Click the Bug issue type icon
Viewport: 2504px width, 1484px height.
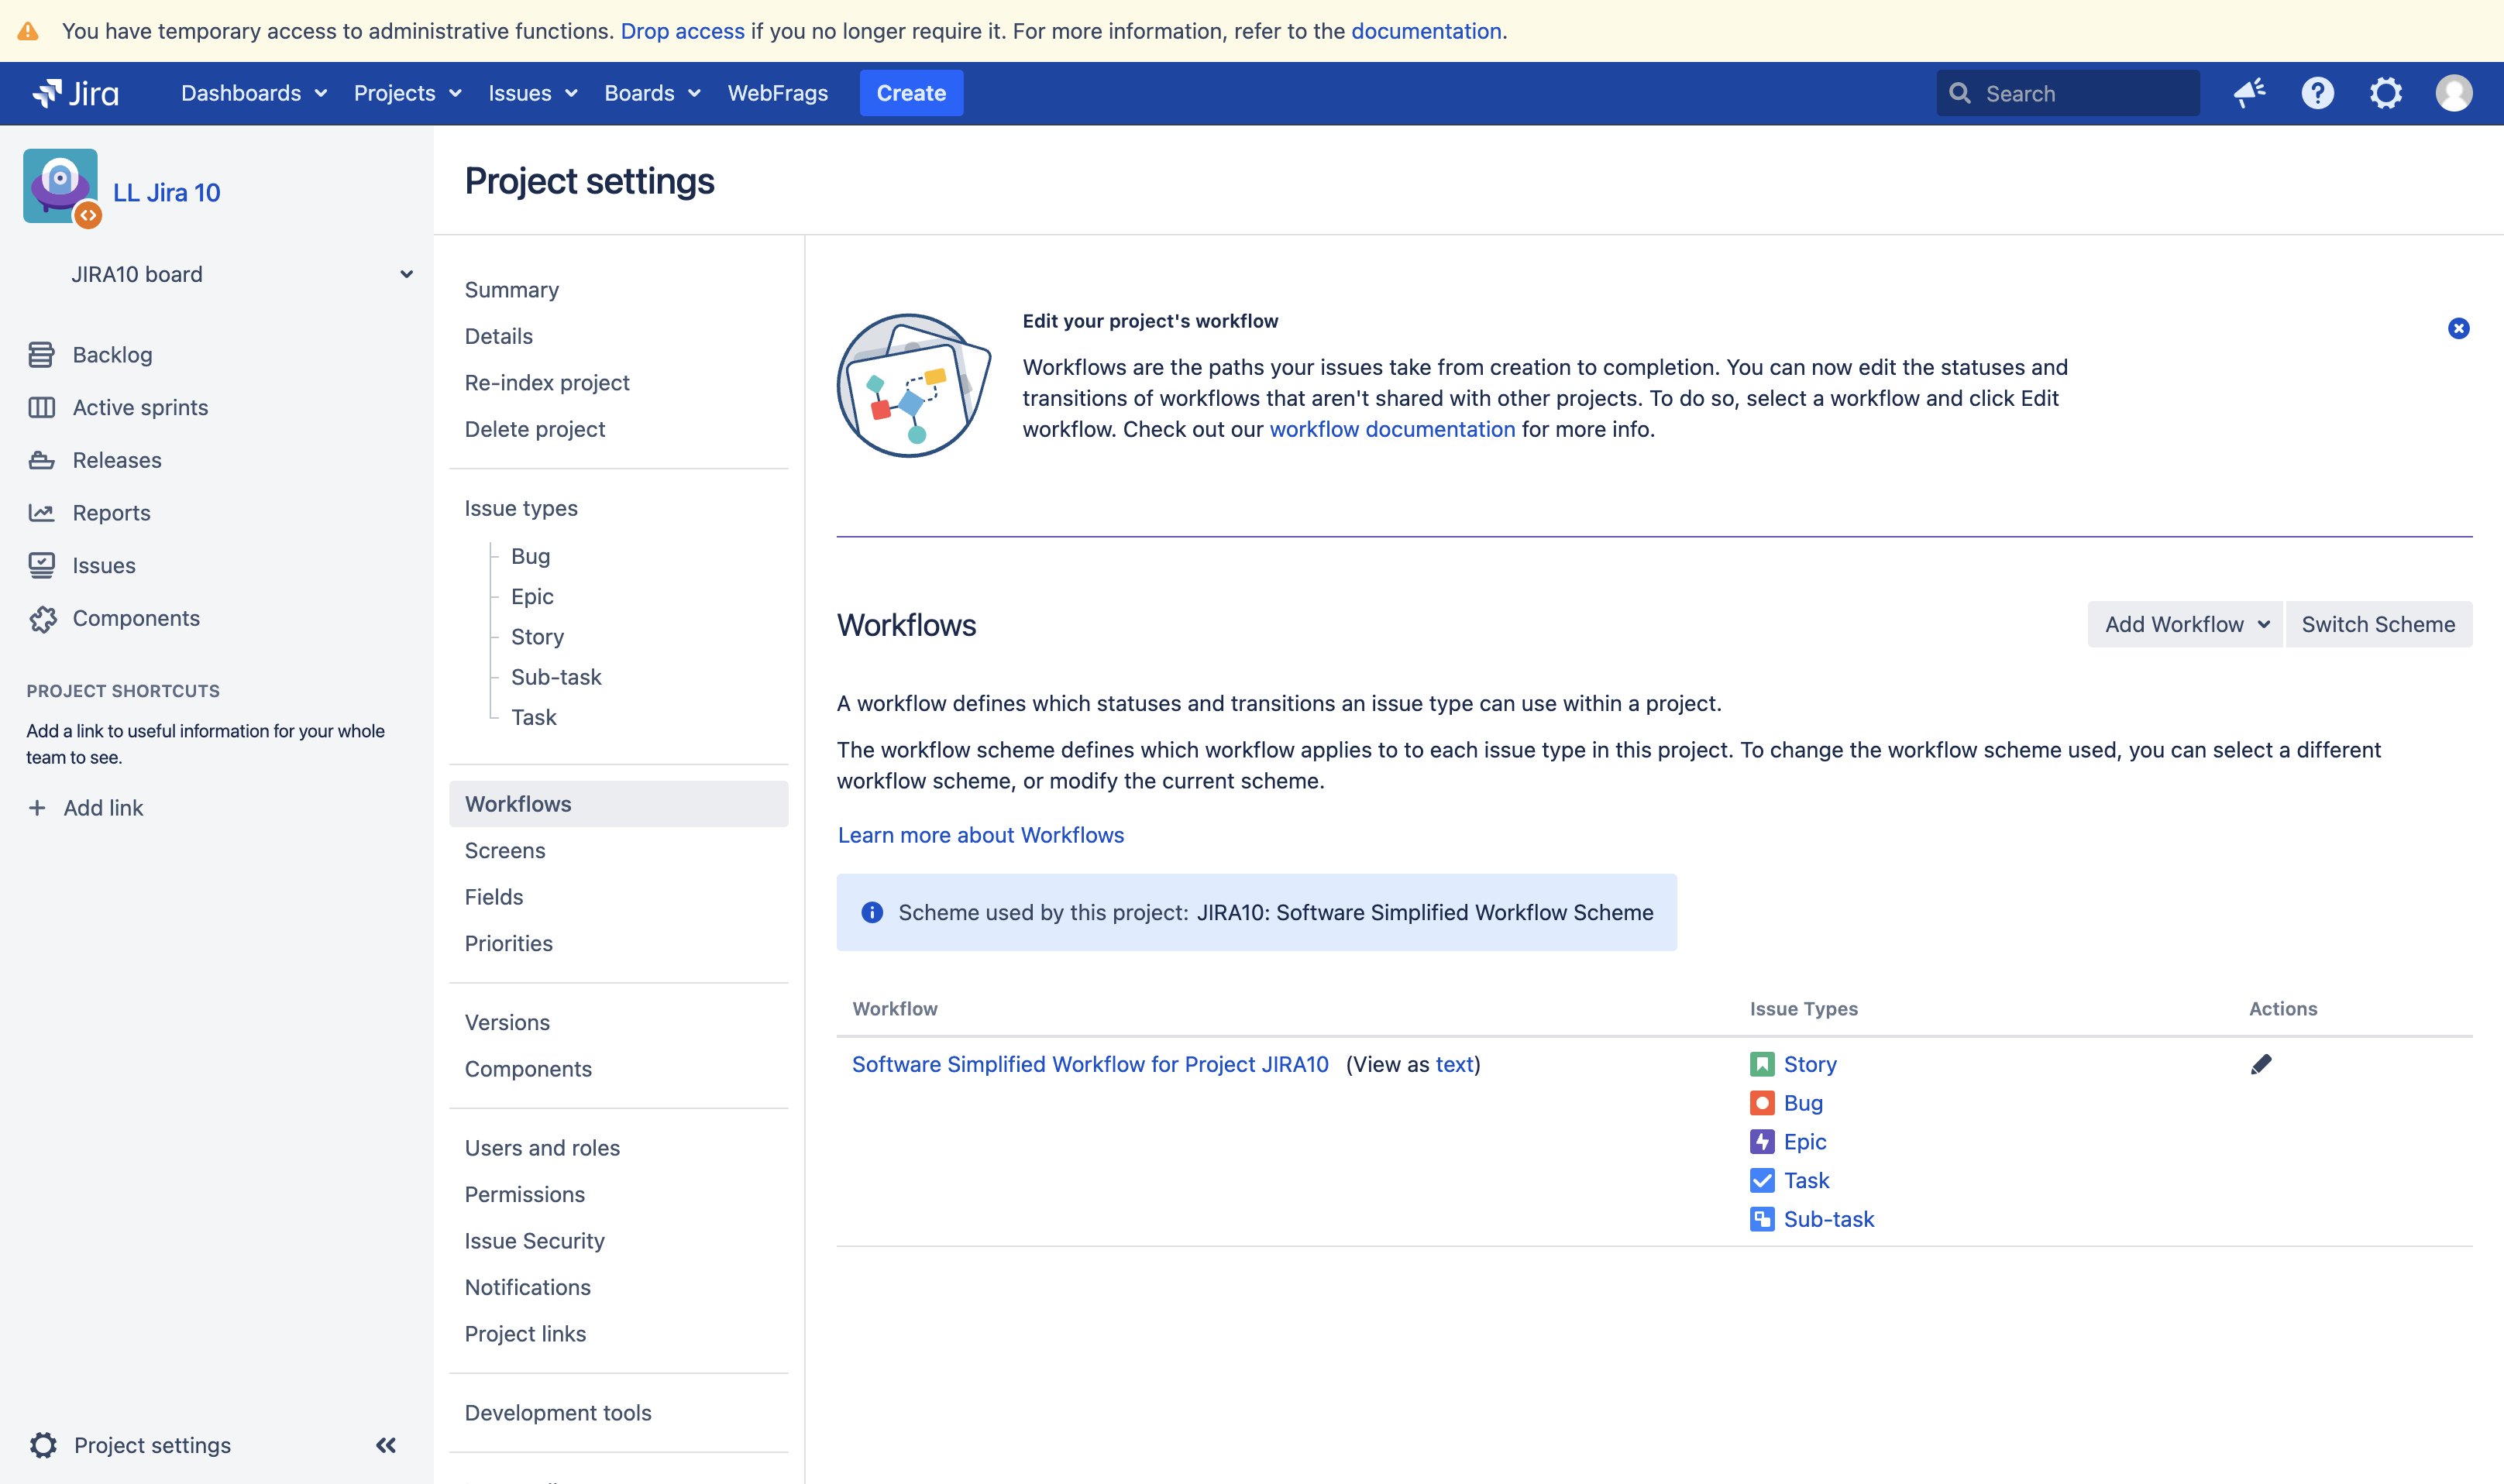click(x=1762, y=1102)
